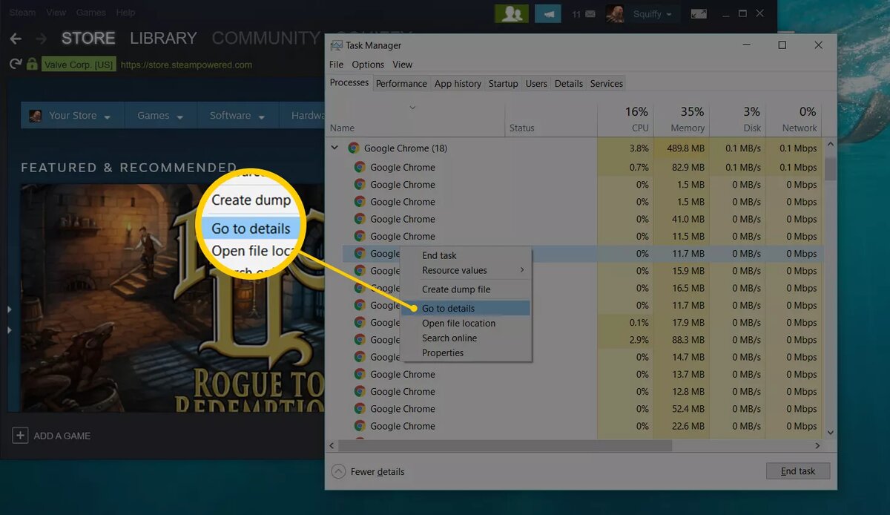Viewport: 890px width, 515px height.
Task: Click the green padlock icon in Steam
Action: coord(32,65)
